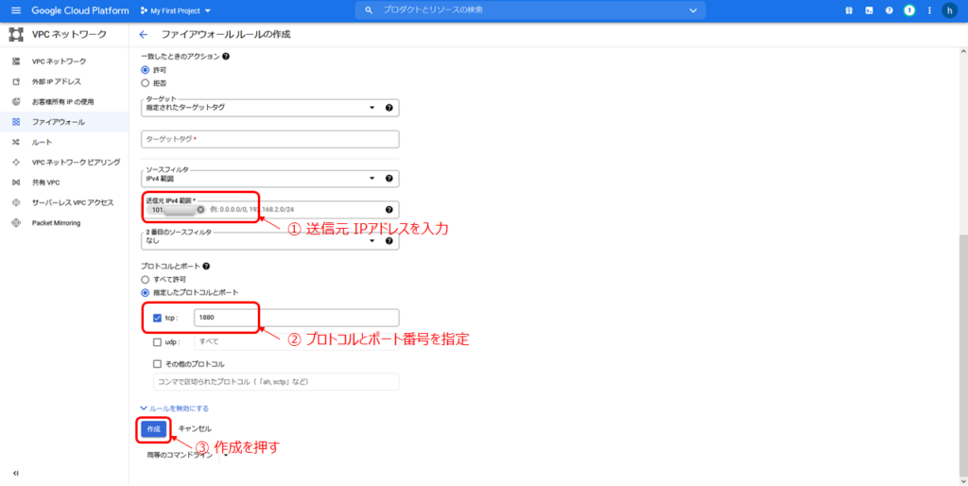Click help icon beside ターゲット dropdown
This screenshot has width=968, height=486.
click(389, 108)
